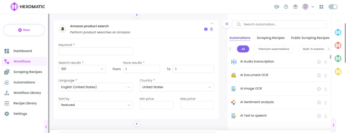Focus the Keyword input field
This screenshot has height=133, width=346.
pyautogui.click(x=96, y=51)
